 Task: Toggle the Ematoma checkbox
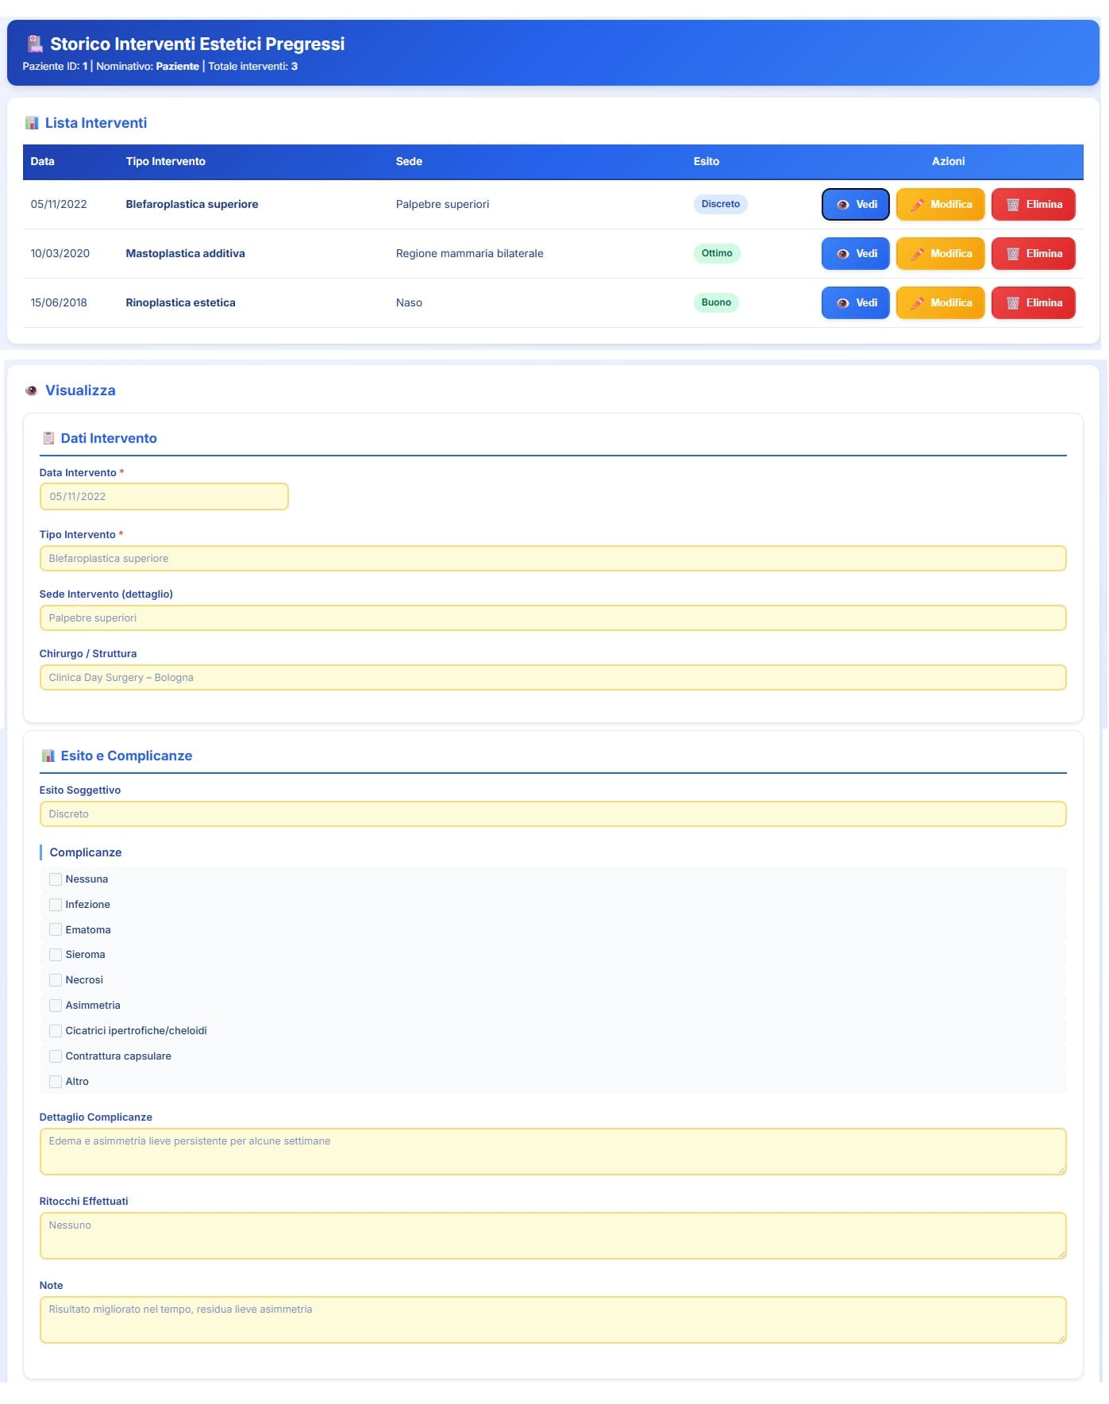(56, 930)
